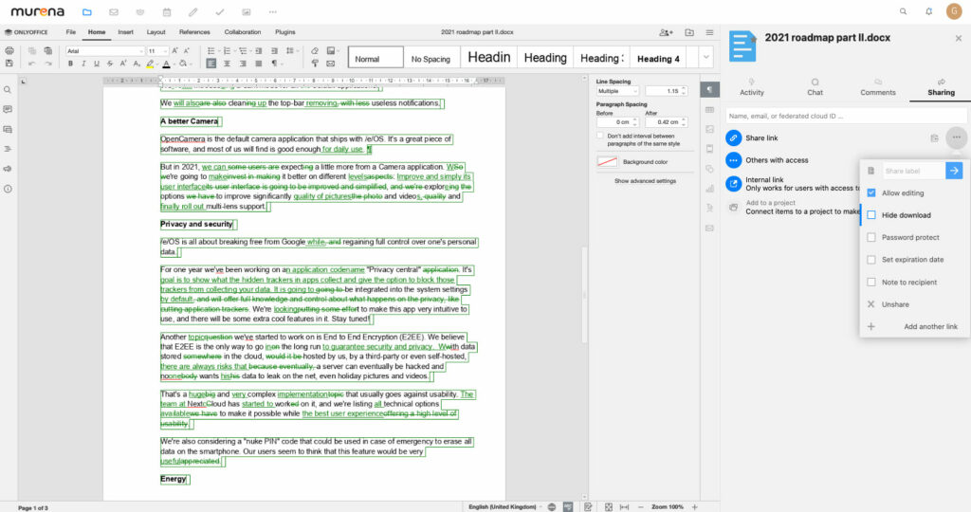Expand the paragraph styles gallery
This screenshot has width=971, height=512.
705,57
